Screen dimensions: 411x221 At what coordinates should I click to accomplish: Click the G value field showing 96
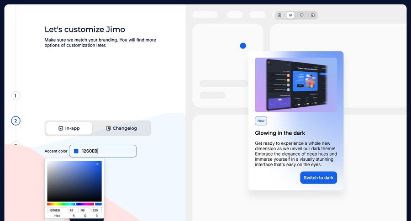pos(85,210)
